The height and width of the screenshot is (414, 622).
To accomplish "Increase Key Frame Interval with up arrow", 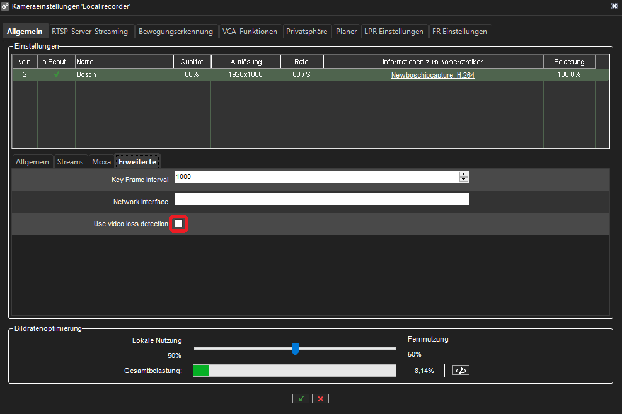I will pos(464,175).
